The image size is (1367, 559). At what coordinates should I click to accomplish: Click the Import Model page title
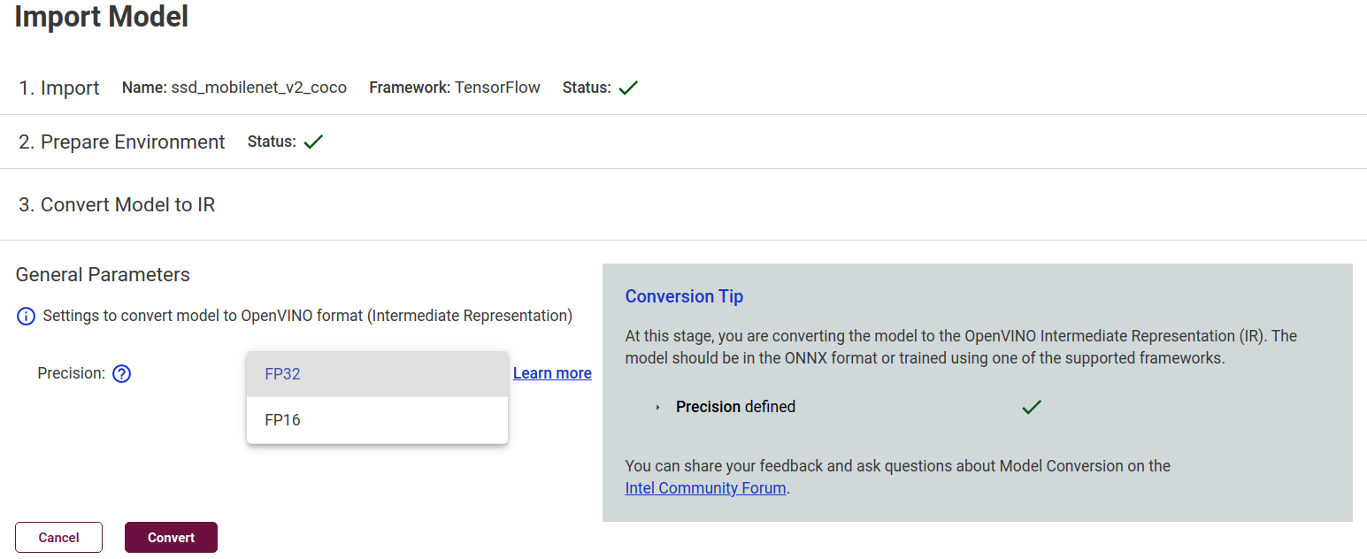(x=102, y=17)
